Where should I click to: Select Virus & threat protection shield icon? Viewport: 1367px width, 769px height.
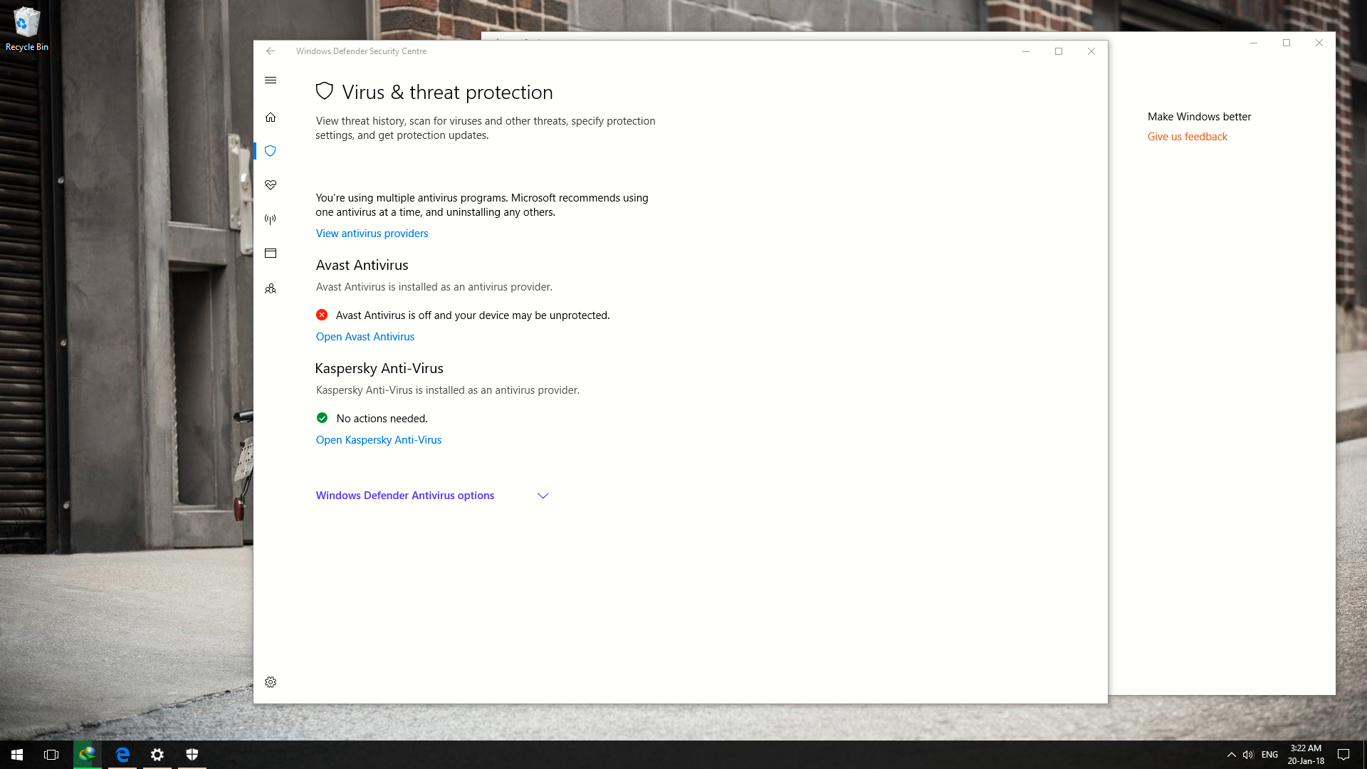click(271, 151)
